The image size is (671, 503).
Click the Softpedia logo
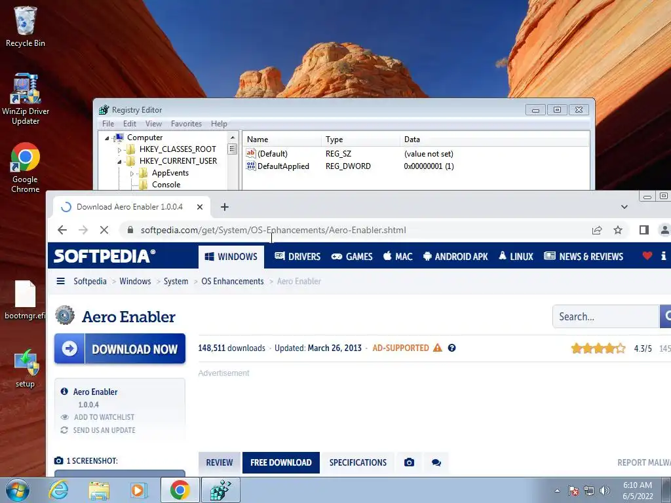click(x=104, y=256)
